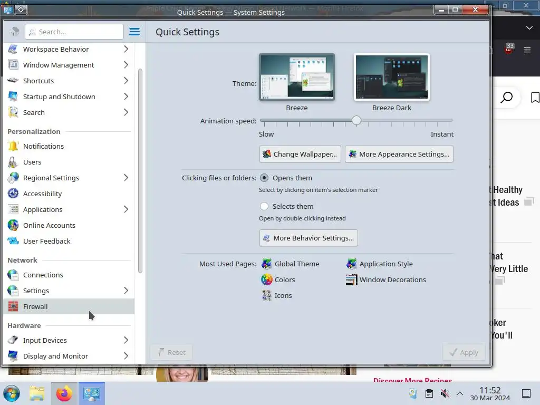Click the Icons page icon
The image size is (540, 405).
[266, 295]
